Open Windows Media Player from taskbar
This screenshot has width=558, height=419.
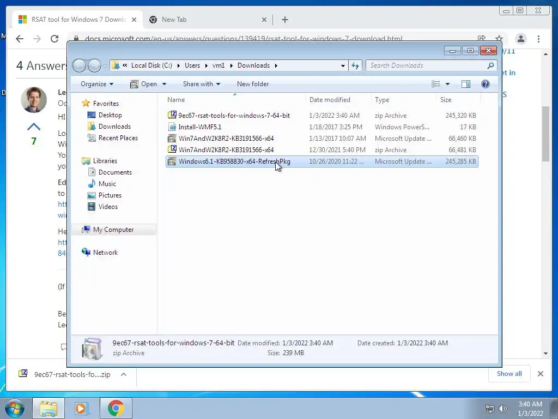pos(82,408)
